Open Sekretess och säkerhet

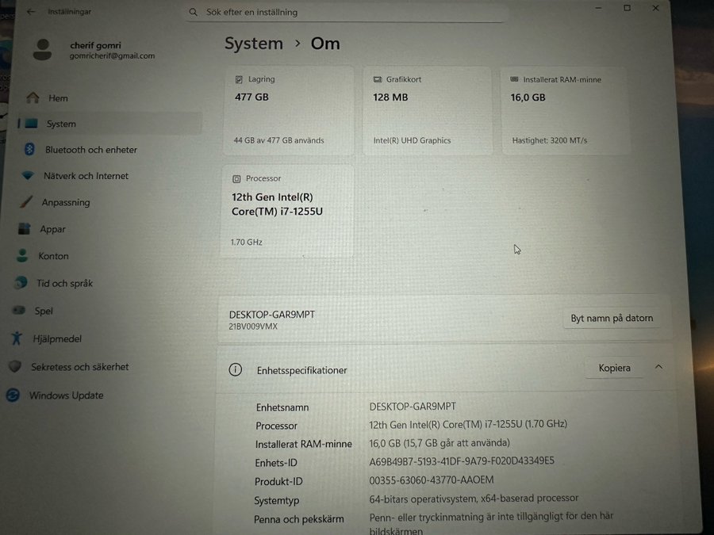pyautogui.click(x=79, y=367)
